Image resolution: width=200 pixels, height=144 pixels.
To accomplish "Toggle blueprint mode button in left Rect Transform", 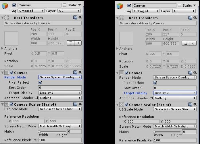I will click(x=70, y=43).
